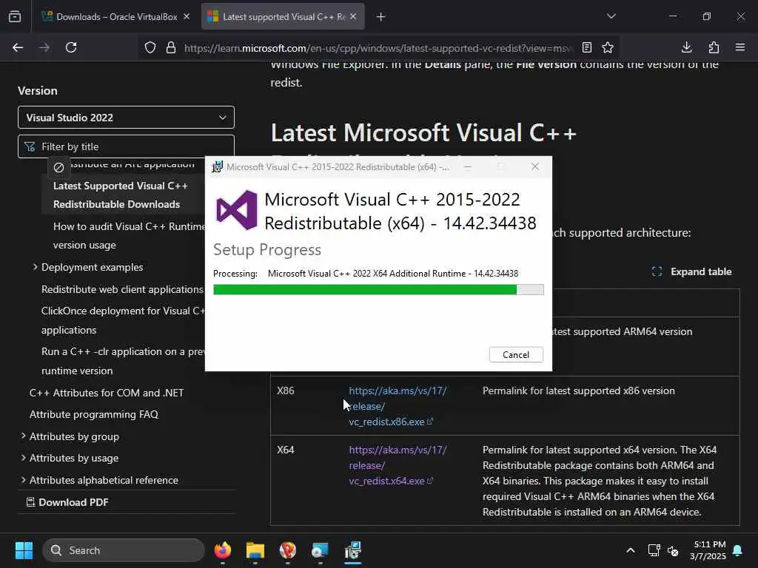Screen dimensions: 758x568
Task: Go back with the browser back arrow
Action: click(x=18, y=47)
